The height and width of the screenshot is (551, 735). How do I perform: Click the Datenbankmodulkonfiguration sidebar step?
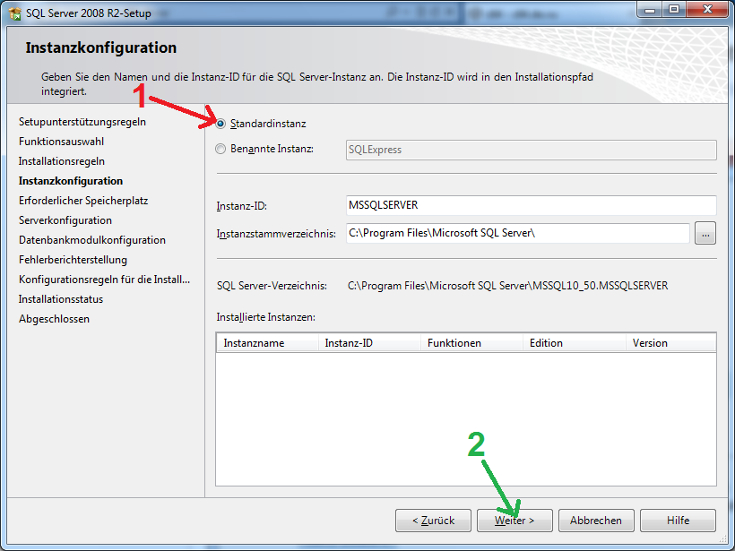92,240
